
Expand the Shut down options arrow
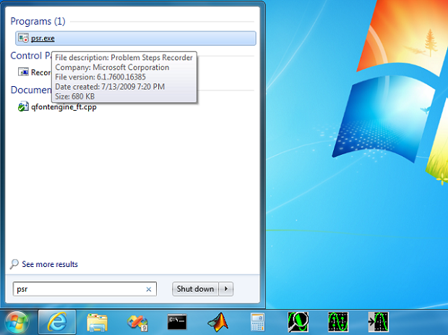click(x=226, y=289)
